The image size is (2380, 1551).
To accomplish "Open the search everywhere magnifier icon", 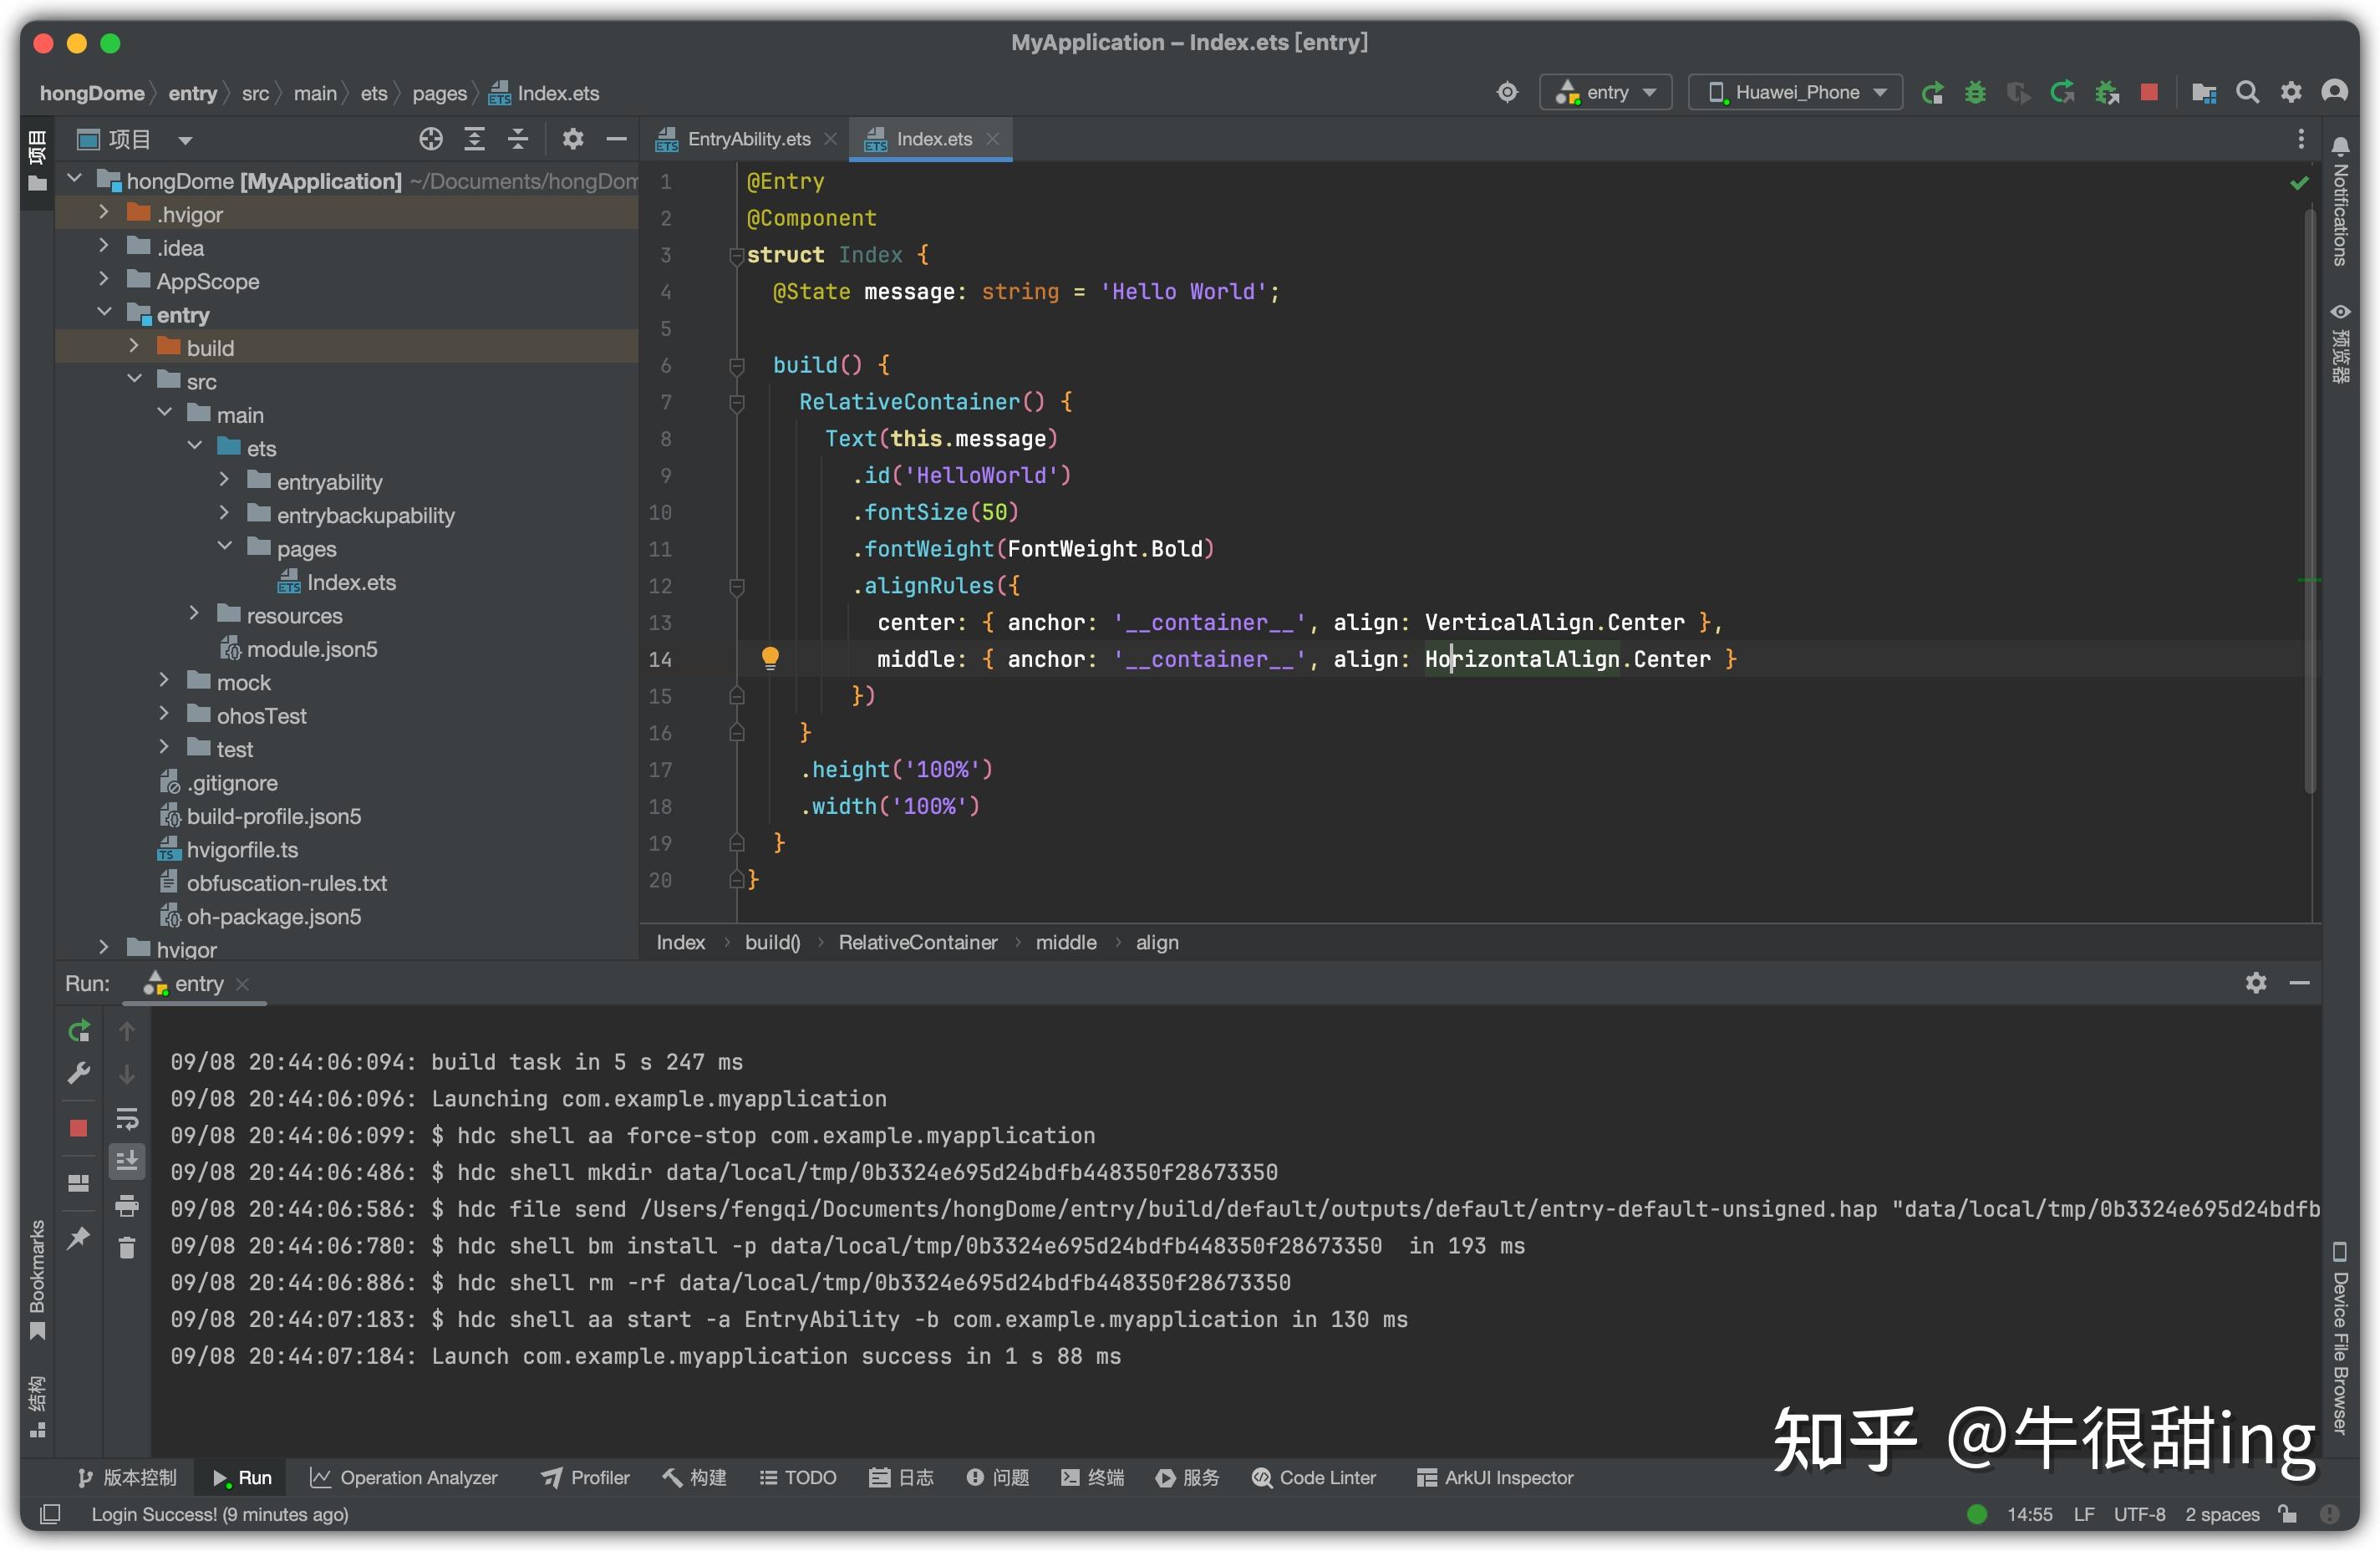I will pos(2247,93).
